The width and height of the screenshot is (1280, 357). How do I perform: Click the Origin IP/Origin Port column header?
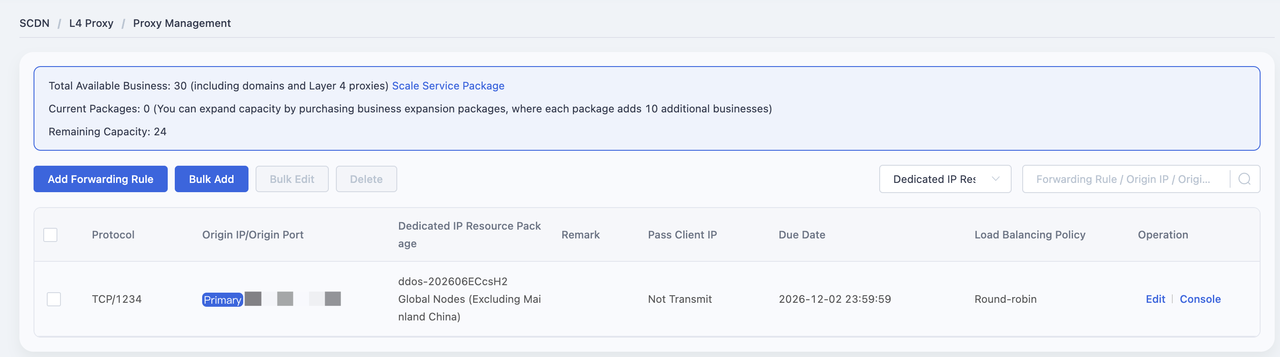[x=252, y=234]
